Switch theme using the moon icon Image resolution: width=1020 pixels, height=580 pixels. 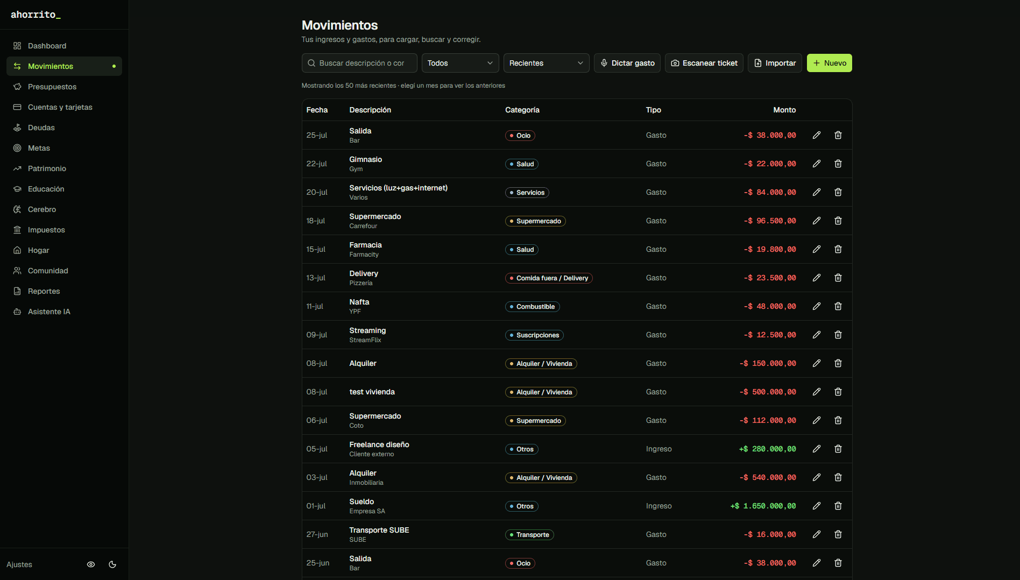(x=112, y=564)
